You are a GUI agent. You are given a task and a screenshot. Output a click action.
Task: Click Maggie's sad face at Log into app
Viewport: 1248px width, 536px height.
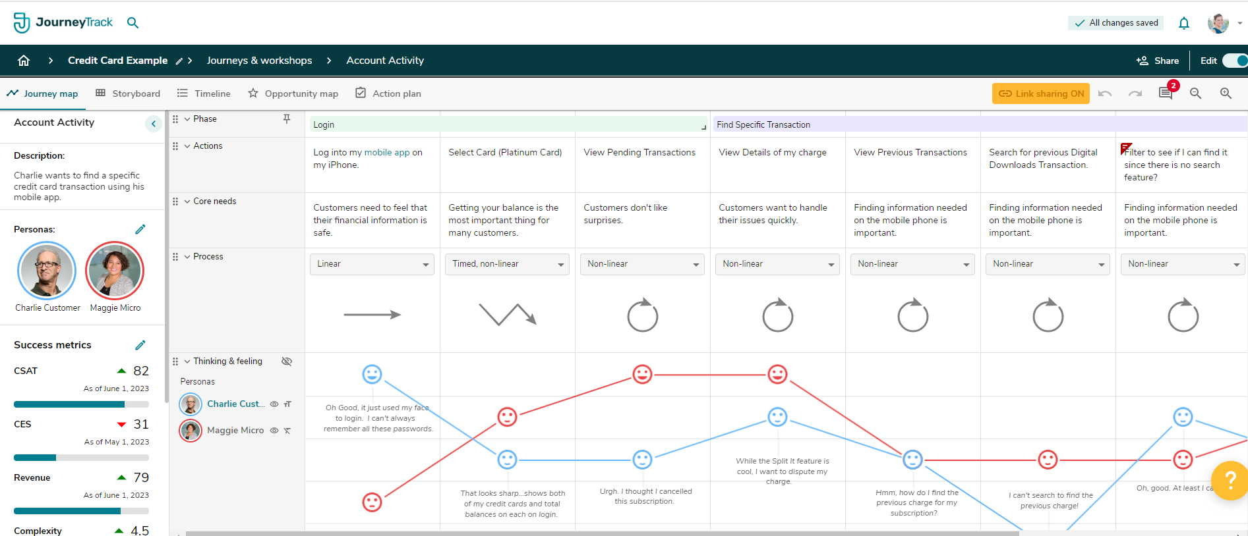(372, 502)
